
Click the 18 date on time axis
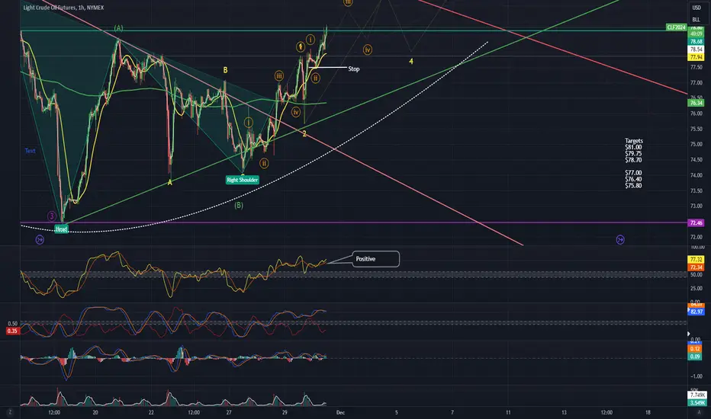(x=648, y=412)
